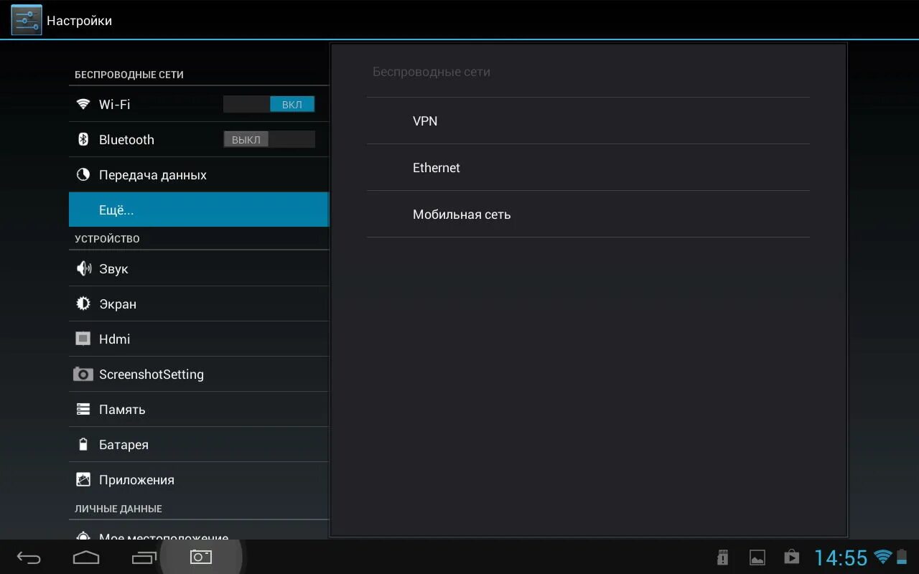This screenshot has width=919, height=574.
Task: Open Звук sound settings
Action: [199, 268]
